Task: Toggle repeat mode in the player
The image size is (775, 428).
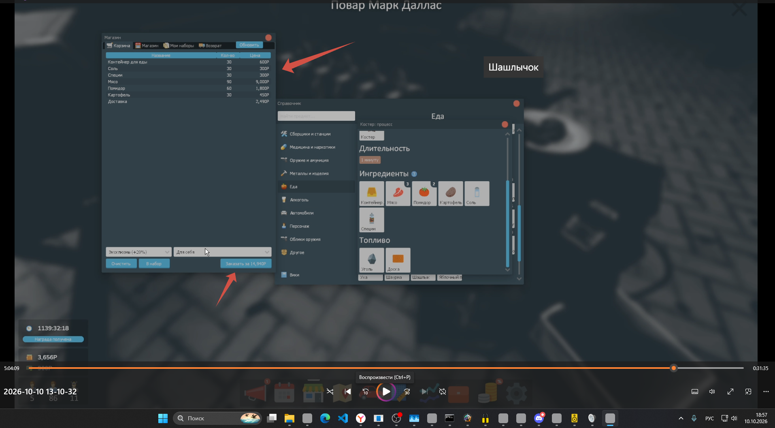Action: [x=443, y=392]
